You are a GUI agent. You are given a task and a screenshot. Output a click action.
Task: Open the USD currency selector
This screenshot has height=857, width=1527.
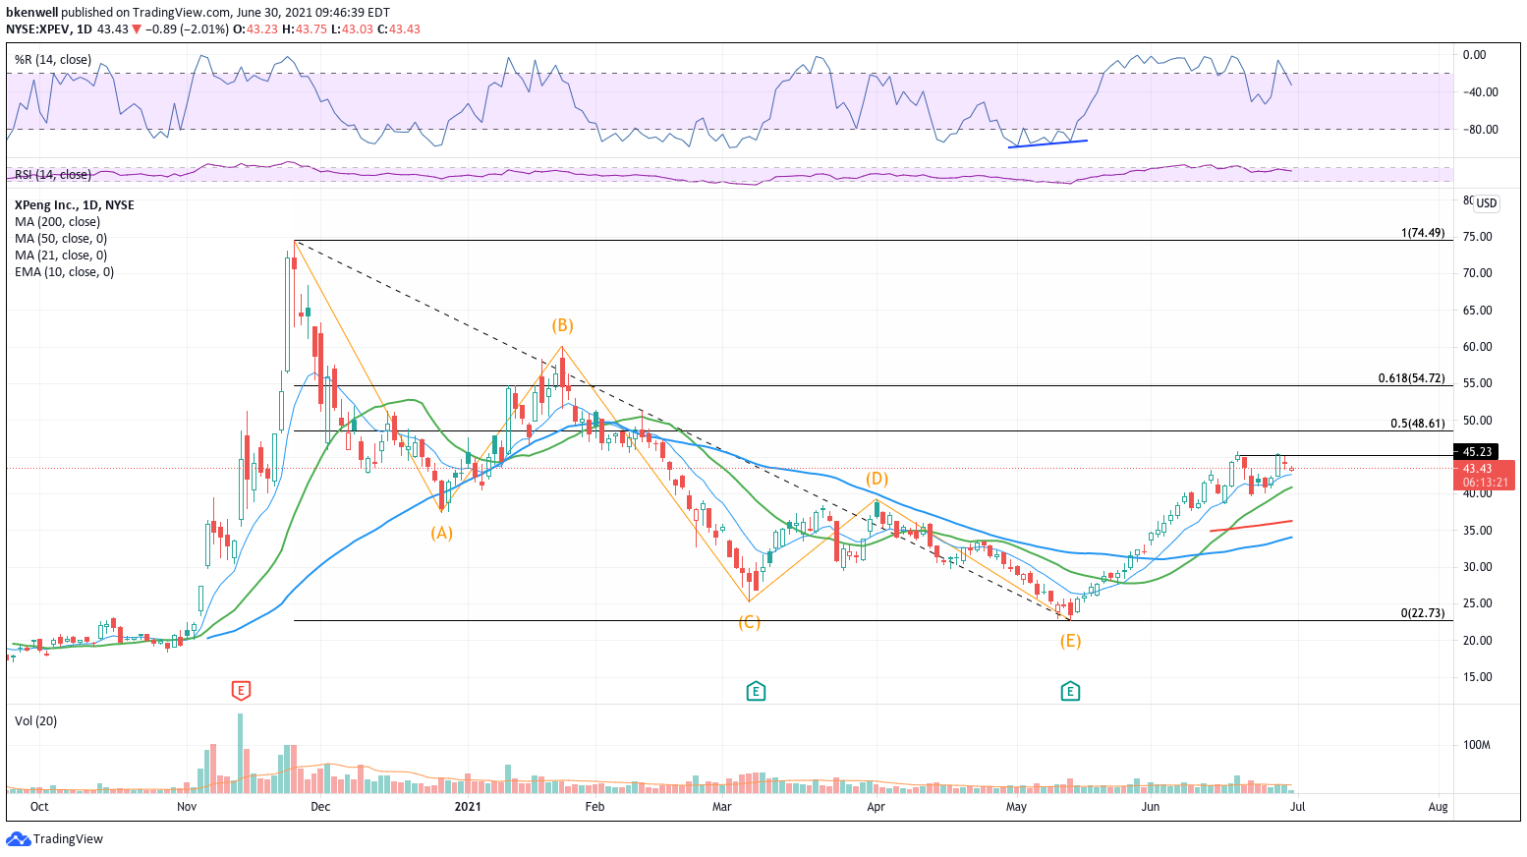click(1486, 203)
